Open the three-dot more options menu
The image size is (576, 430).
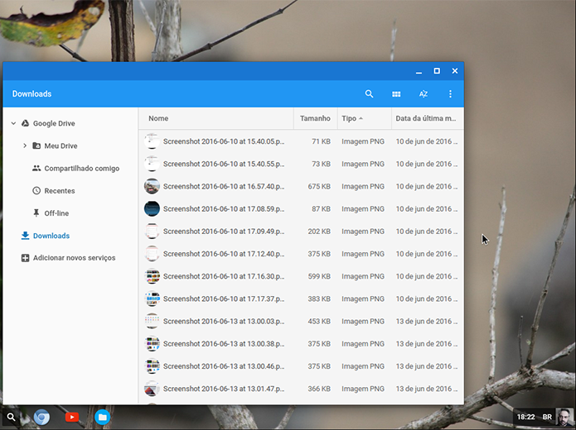click(x=450, y=93)
